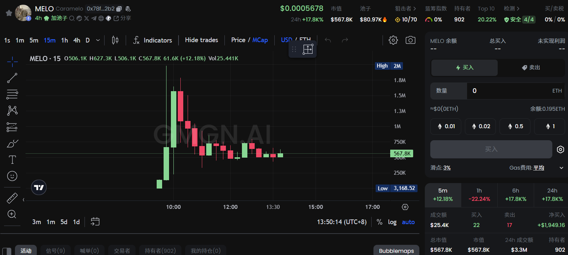
Task: Expand the timeframe interval dropdown
Action: pos(98,40)
